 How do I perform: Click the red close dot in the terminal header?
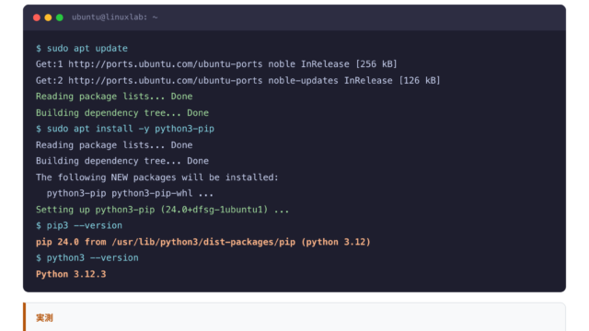click(x=37, y=17)
